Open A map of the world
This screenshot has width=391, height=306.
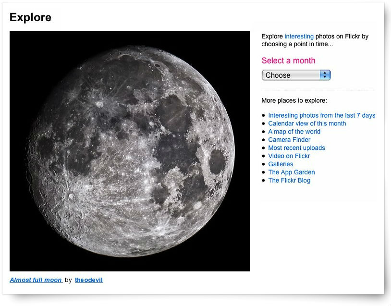(x=294, y=132)
